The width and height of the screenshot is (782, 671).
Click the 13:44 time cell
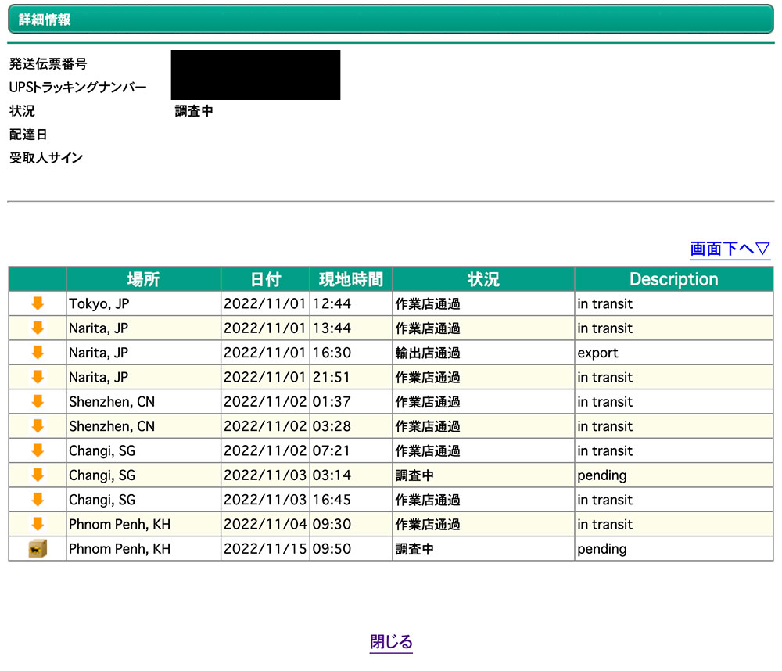[351, 328]
